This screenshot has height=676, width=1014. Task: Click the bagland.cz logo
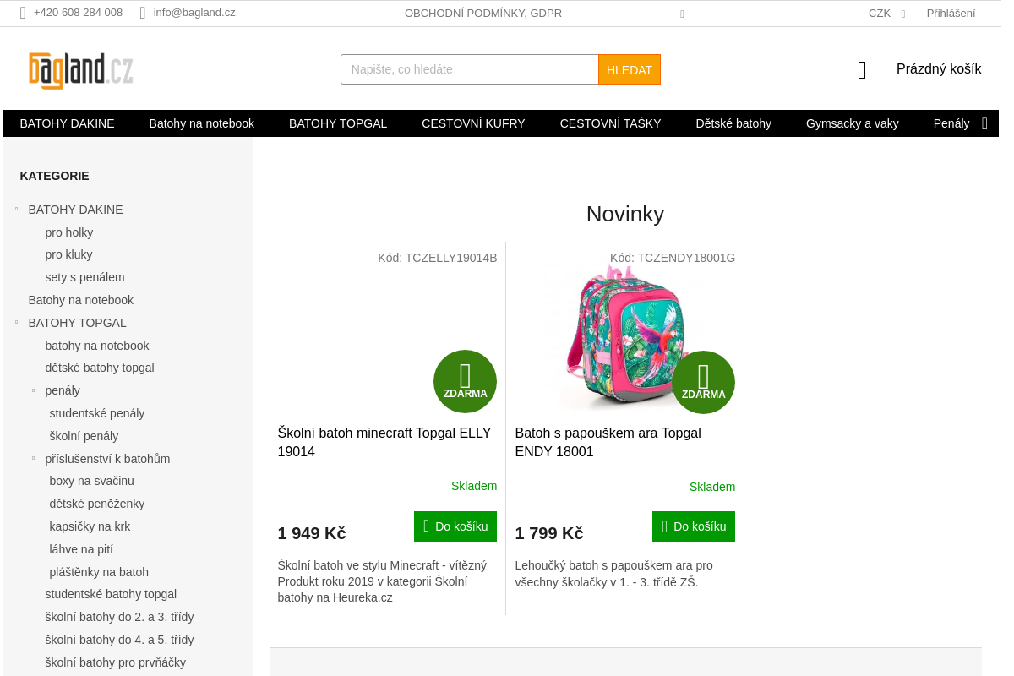(x=79, y=68)
